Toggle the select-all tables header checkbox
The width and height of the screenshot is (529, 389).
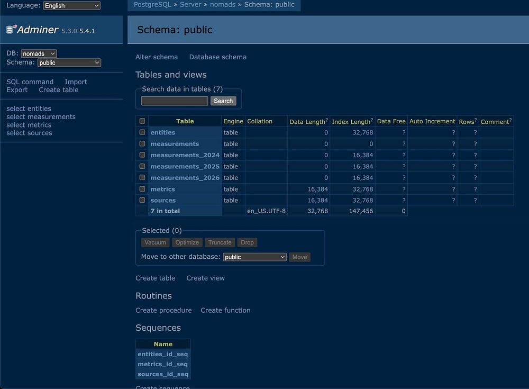coord(142,121)
